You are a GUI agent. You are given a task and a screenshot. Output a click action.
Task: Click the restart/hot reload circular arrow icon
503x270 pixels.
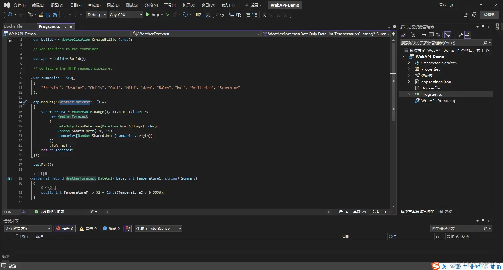coord(185,14)
